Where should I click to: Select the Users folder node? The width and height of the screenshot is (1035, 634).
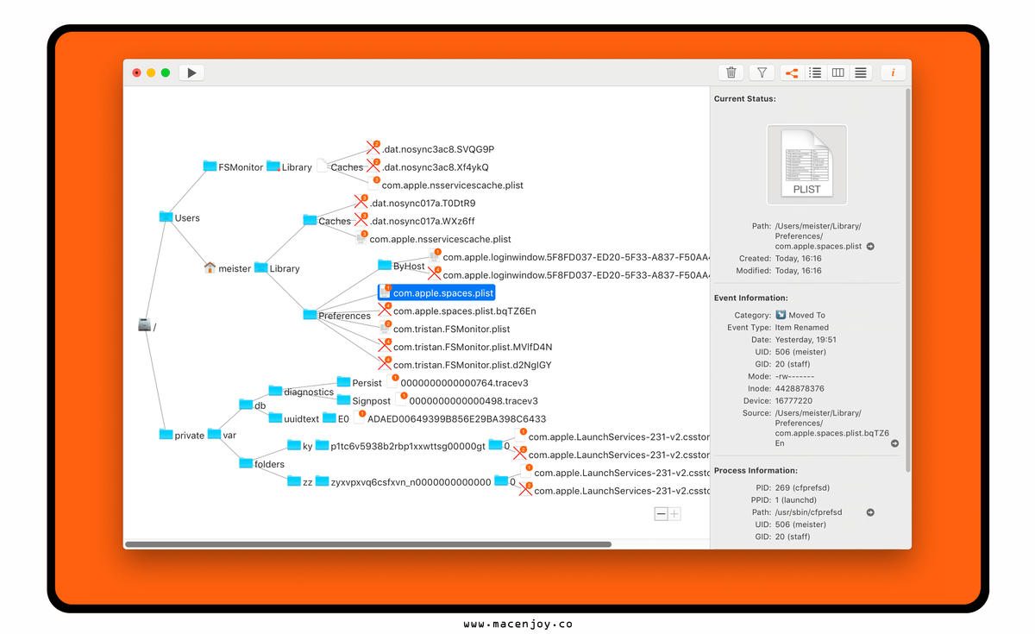pyautogui.click(x=179, y=217)
